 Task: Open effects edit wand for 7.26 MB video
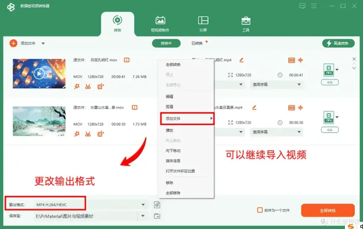pyautogui.click(x=77, y=87)
